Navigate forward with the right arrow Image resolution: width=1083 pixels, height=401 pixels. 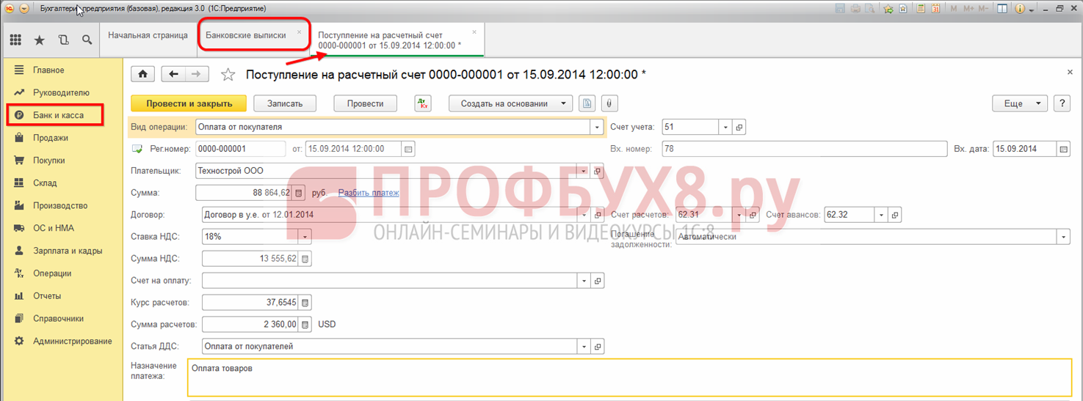197,74
